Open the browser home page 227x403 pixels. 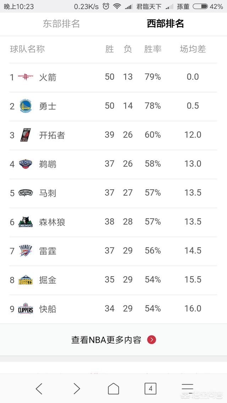click(113, 389)
